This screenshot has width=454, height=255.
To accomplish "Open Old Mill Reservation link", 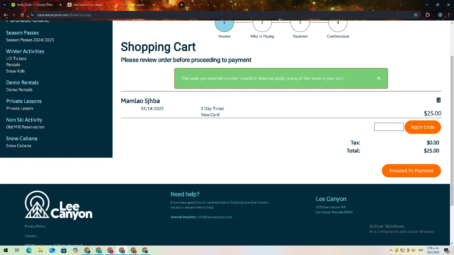I will point(25,127).
